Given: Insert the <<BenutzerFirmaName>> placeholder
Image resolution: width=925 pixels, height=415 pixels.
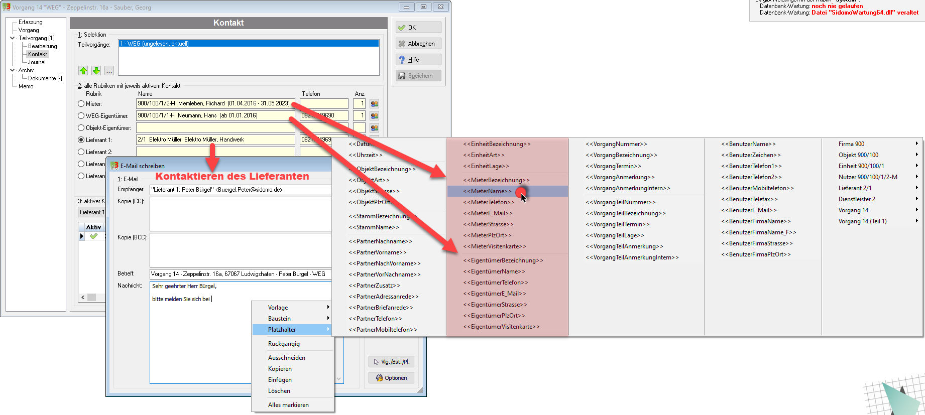Looking at the screenshot, I should click(x=756, y=221).
